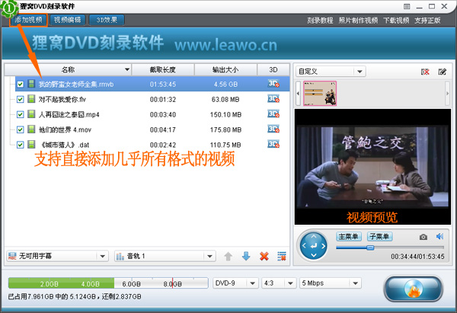Screen dimensions: 457x313
Task: Click the 150.10 MB output size cell
Action: tap(225, 115)
